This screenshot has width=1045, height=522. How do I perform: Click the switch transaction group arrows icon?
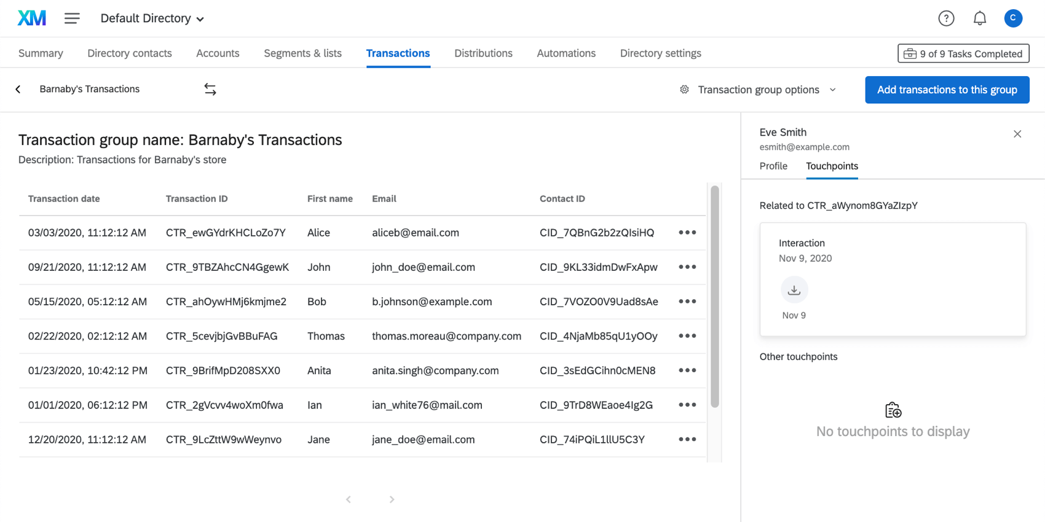pos(210,90)
